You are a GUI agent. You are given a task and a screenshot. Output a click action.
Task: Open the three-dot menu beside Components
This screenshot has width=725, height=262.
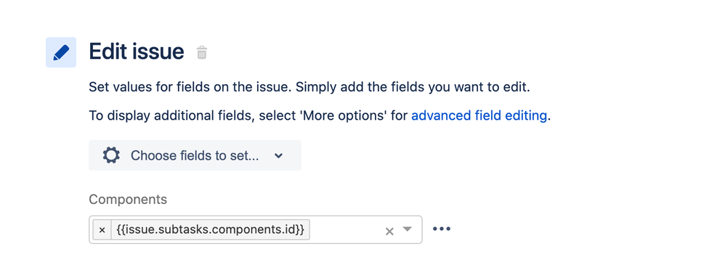[442, 229]
